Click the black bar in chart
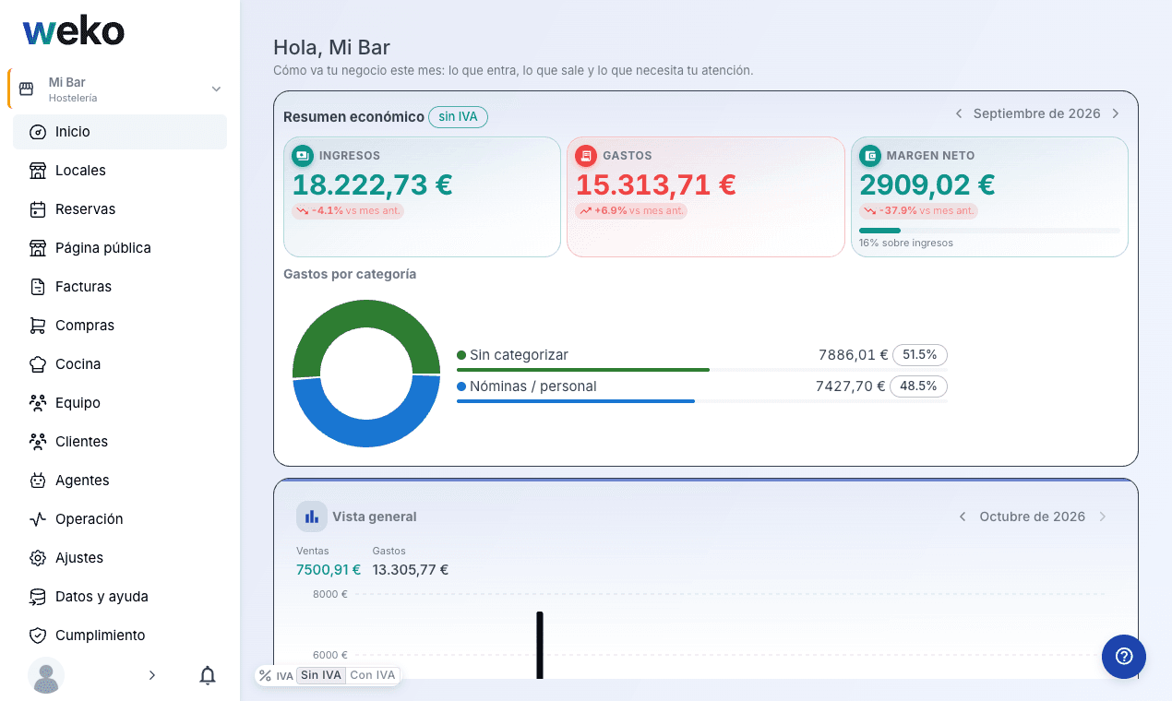This screenshot has width=1172, height=701. click(x=540, y=646)
